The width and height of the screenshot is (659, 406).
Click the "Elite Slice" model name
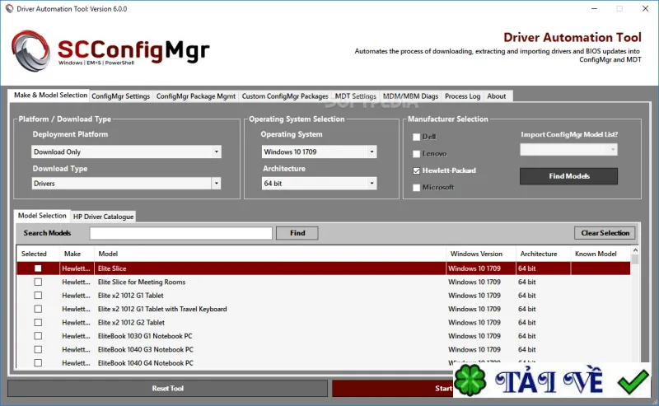click(x=112, y=268)
